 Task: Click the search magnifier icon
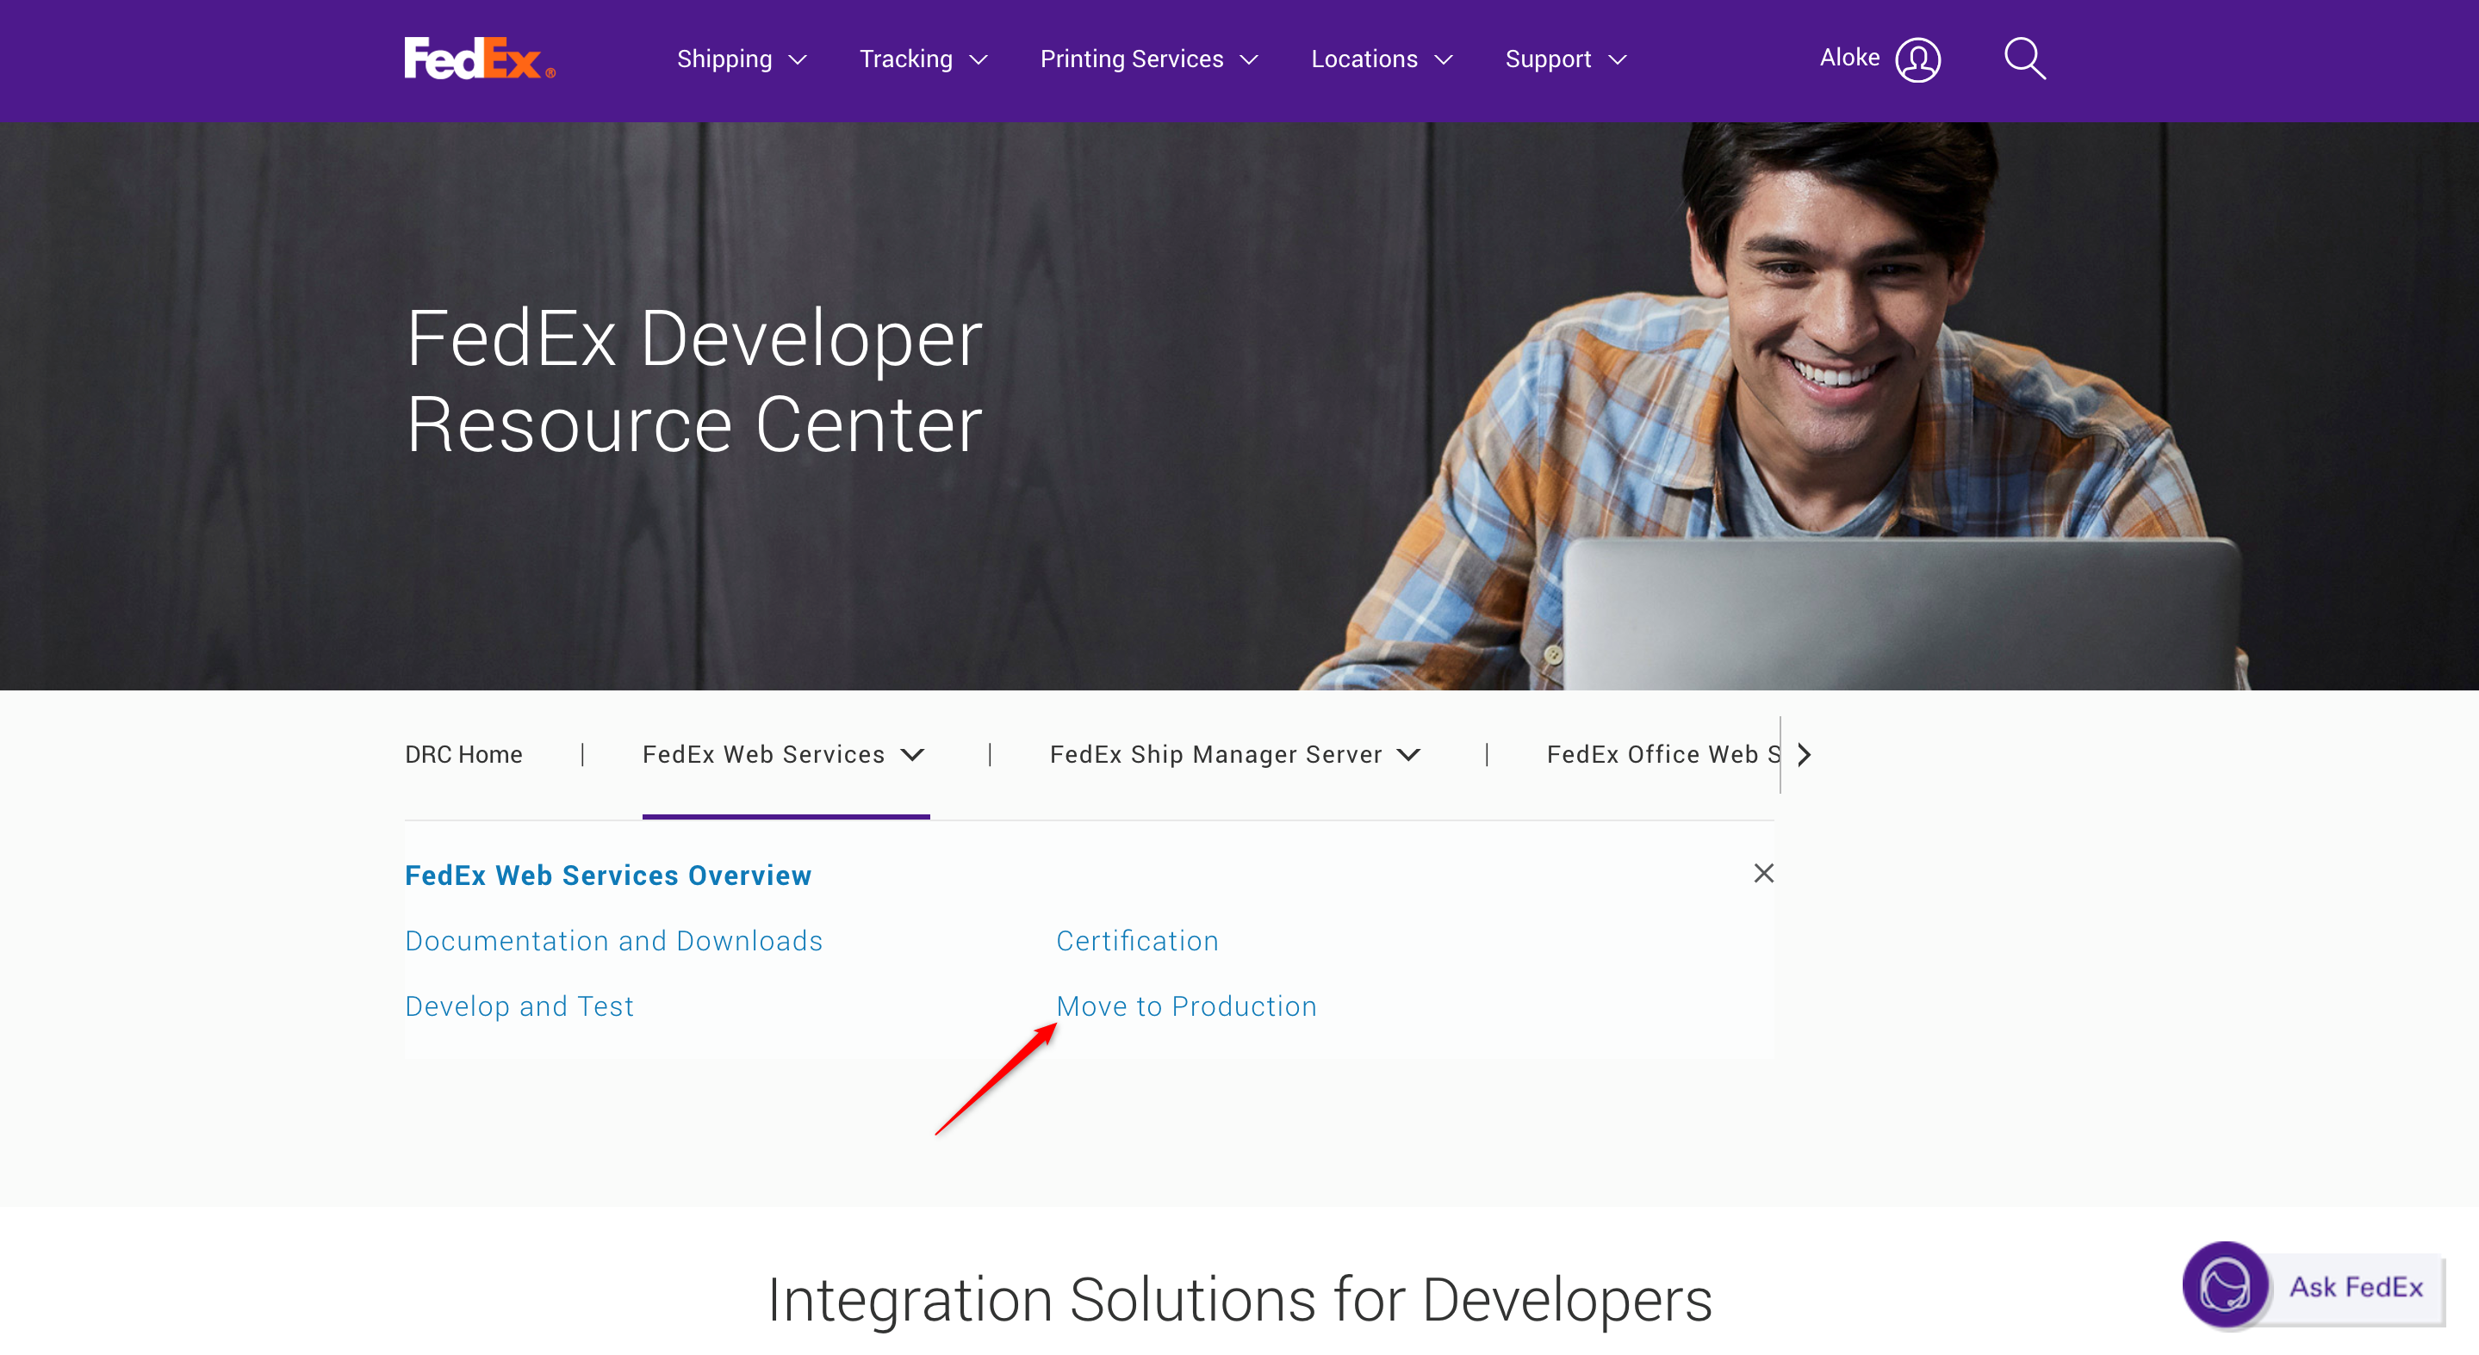point(2024,59)
